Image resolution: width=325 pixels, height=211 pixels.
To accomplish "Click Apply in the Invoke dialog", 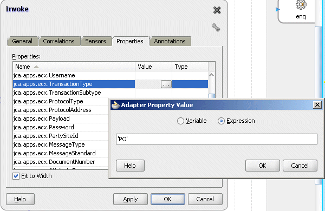I will 131,199.
